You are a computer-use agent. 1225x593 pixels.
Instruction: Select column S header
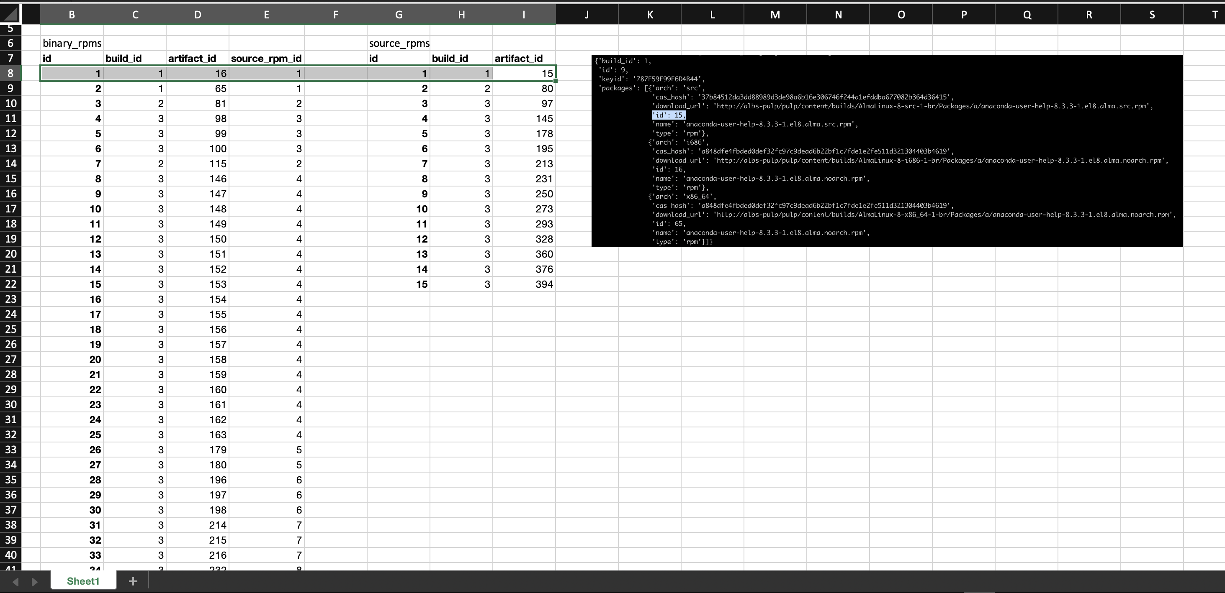click(1152, 15)
